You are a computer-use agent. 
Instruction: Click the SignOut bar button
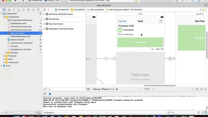tap(122, 21)
